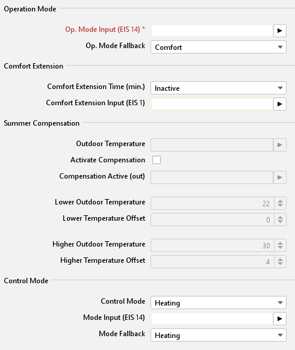
Task: Focus the Mode Input (EIS 14) text field
Action: pyautogui.click(x=212, y=319)
